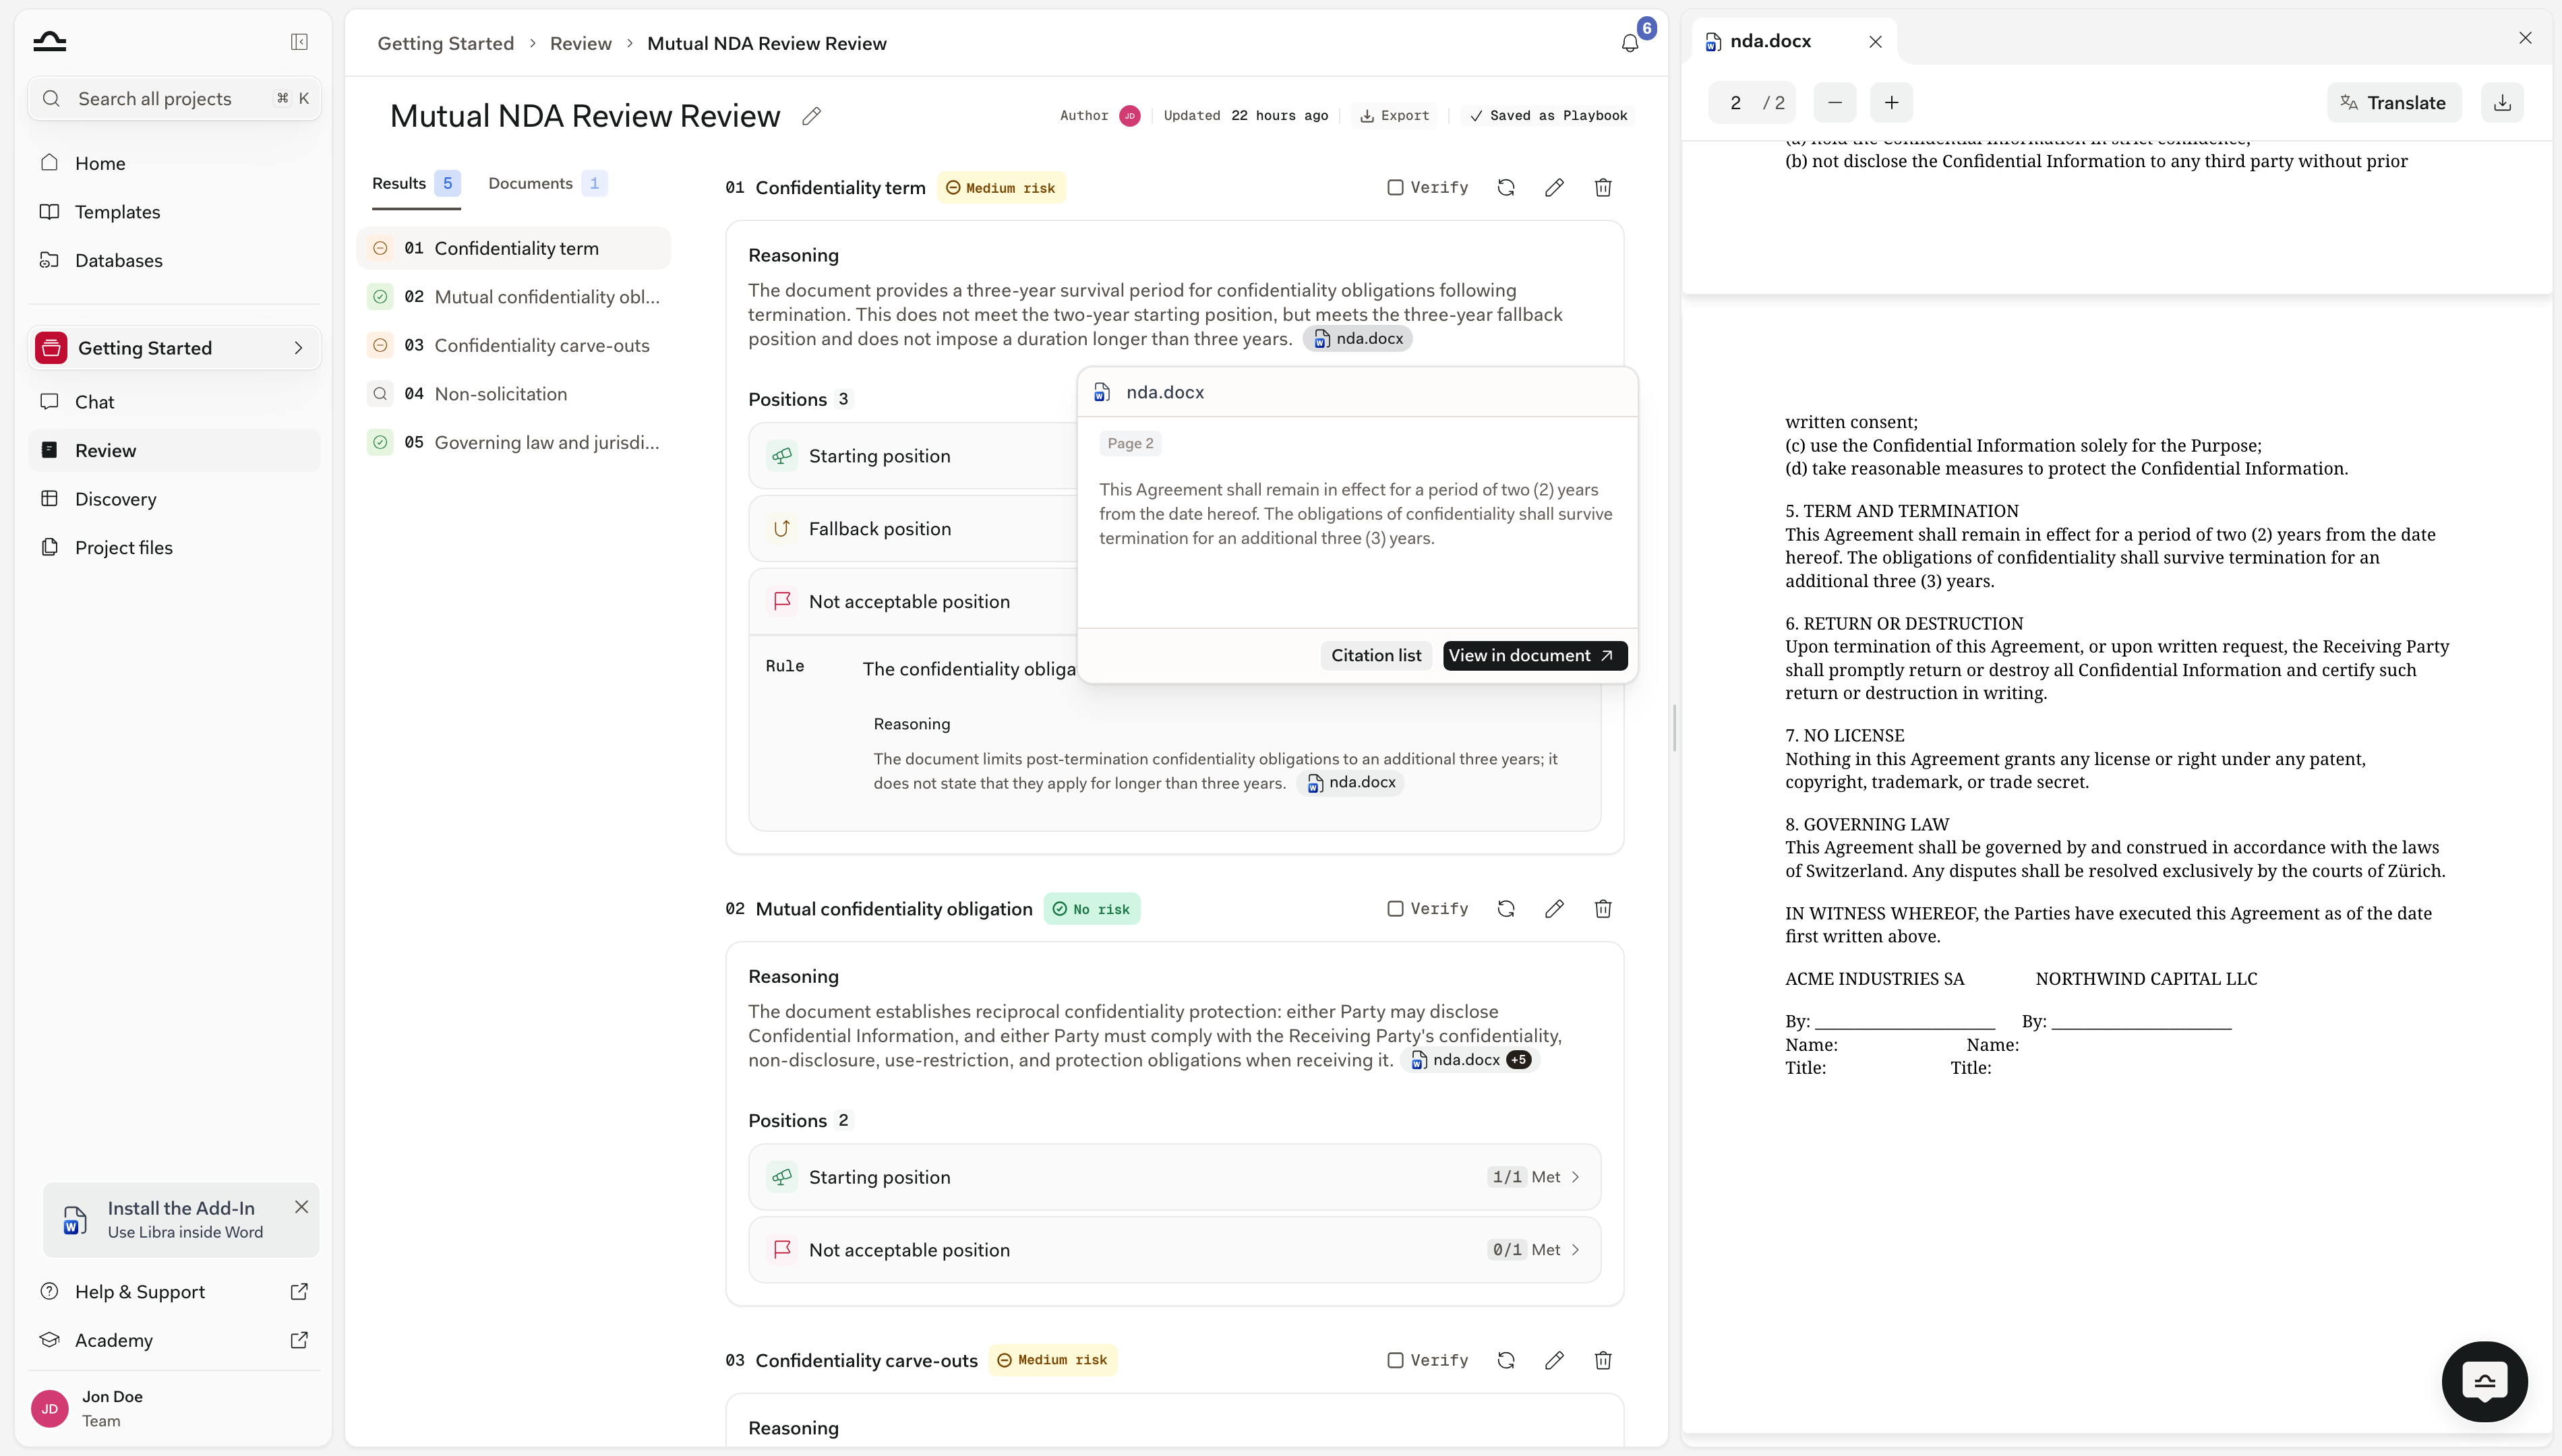Open the floating chat assistant button
This screenshot has width=2562, height=1456.
[x=2485, y=1382]
